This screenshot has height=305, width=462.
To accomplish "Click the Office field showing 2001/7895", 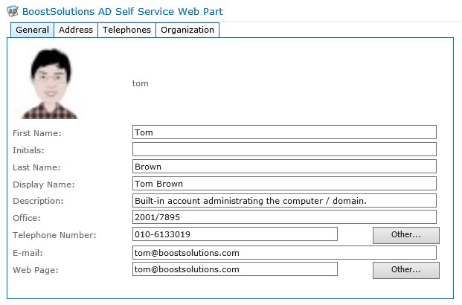I will tap(284, 217).
